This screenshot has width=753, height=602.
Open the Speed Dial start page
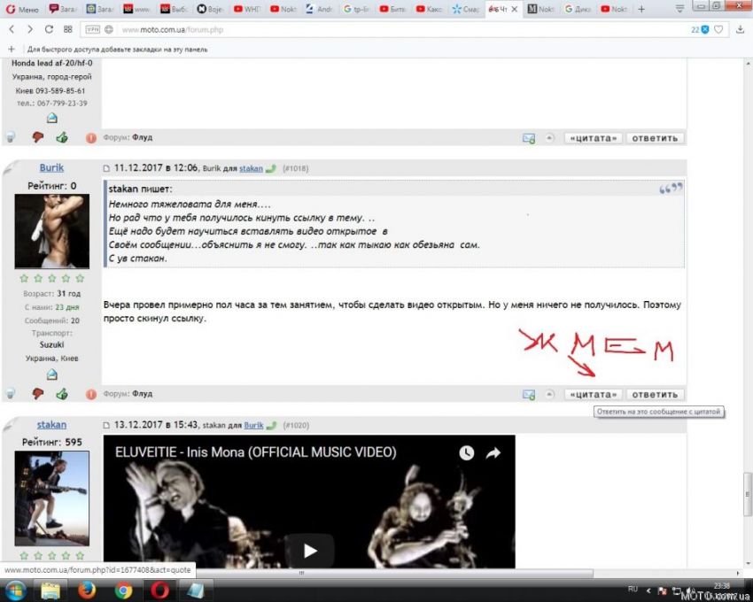tap(67, 29)
